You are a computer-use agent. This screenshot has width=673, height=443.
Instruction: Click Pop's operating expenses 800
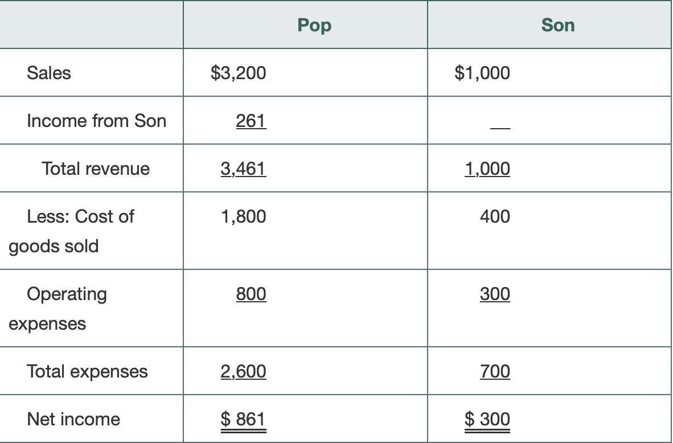pyautogui.click(x=251, y=294)
